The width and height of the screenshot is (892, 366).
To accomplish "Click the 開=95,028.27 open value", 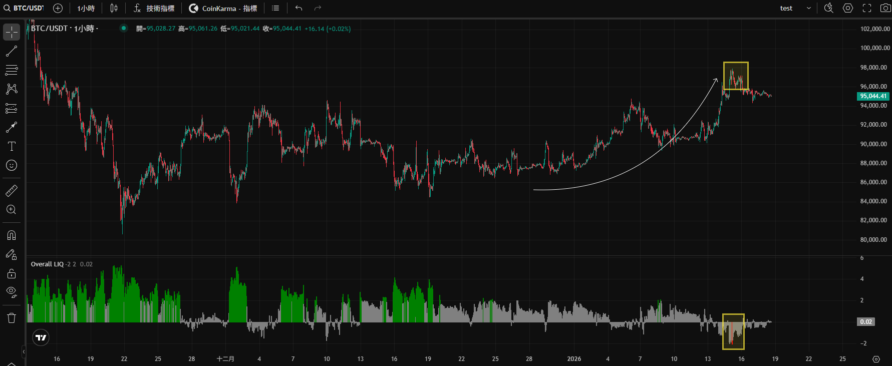I will click(x=156, y=29).
